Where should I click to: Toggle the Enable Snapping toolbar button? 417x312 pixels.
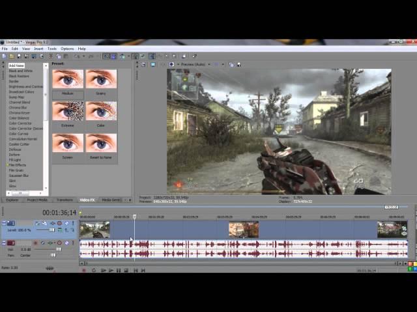click(106, 56)
